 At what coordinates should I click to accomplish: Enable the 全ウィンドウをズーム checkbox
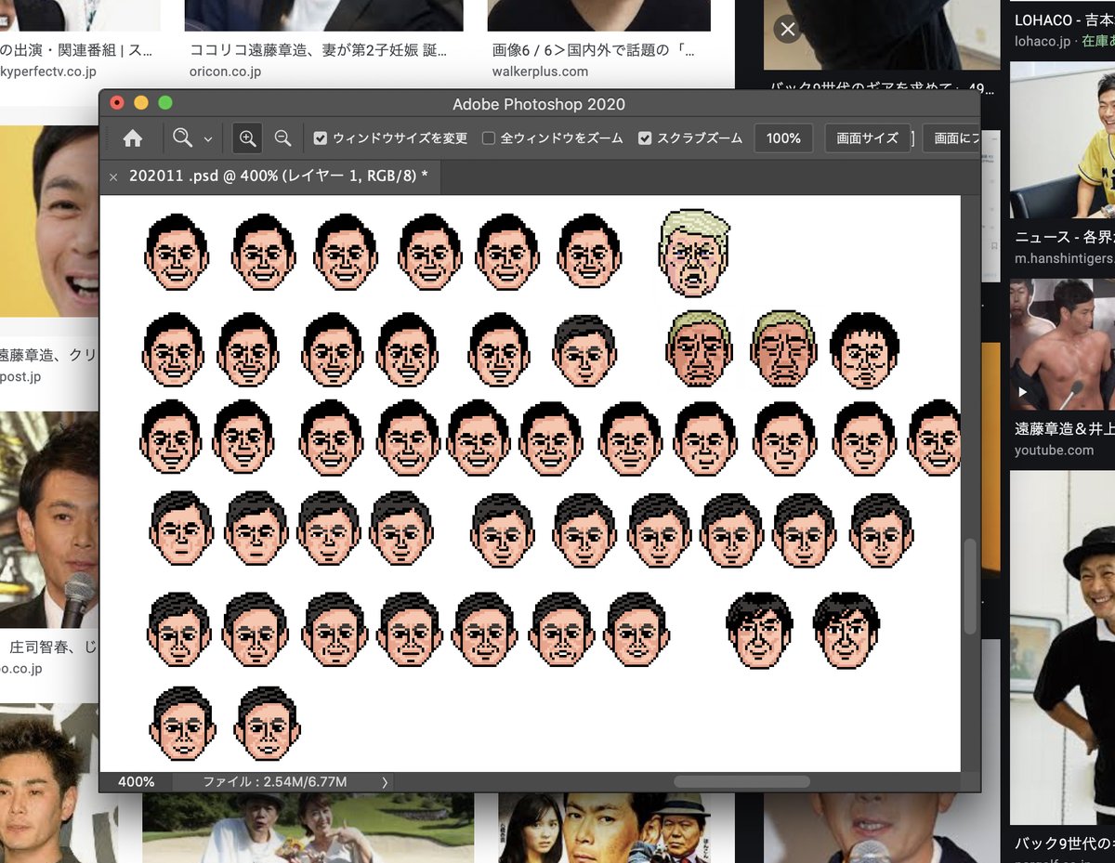point(489,138)
